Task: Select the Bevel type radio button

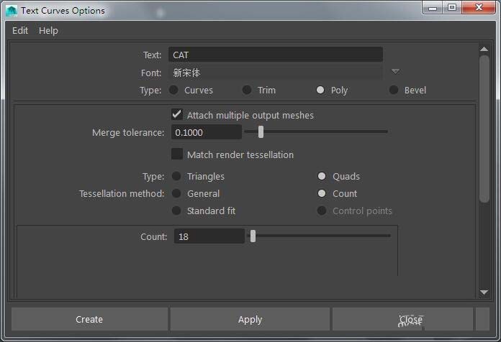Action: [x=394, y=90]
